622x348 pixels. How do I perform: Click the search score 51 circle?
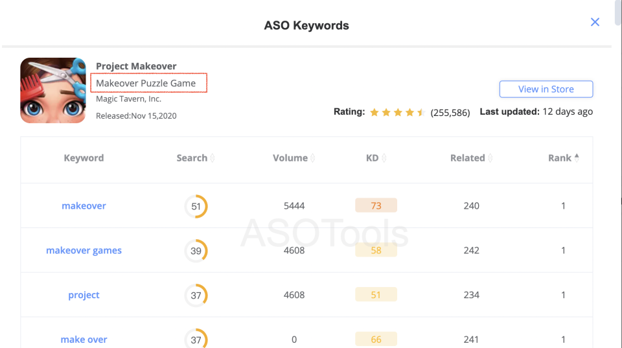point(196,207)
